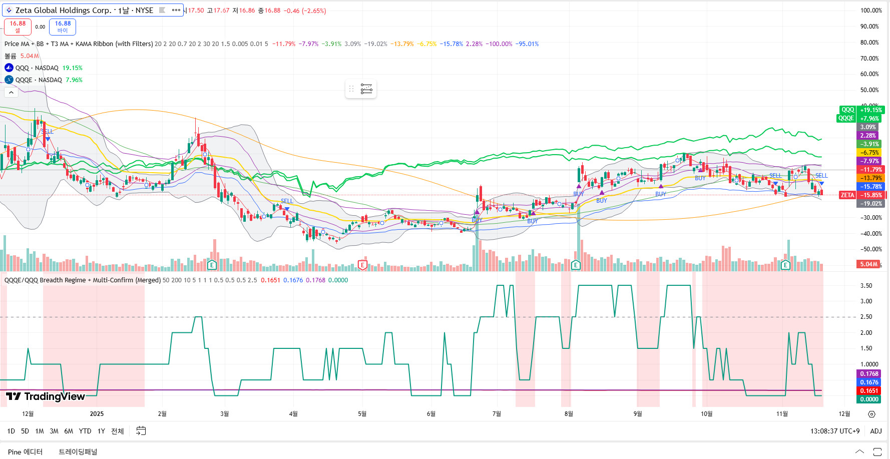Image resolution: width=890 pixels, height=459 pixels.
Task: Click the flag icon beside NYSE
Action: (x=162, y=10)
